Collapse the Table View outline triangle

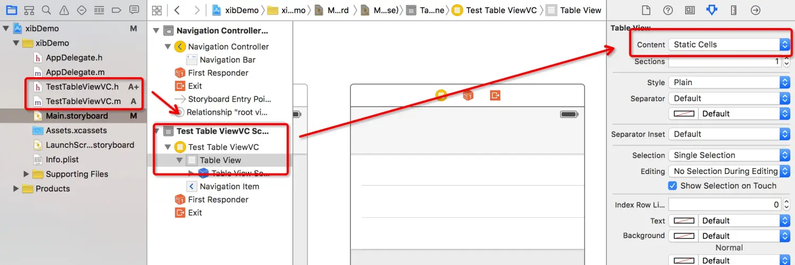coord(179,160)
